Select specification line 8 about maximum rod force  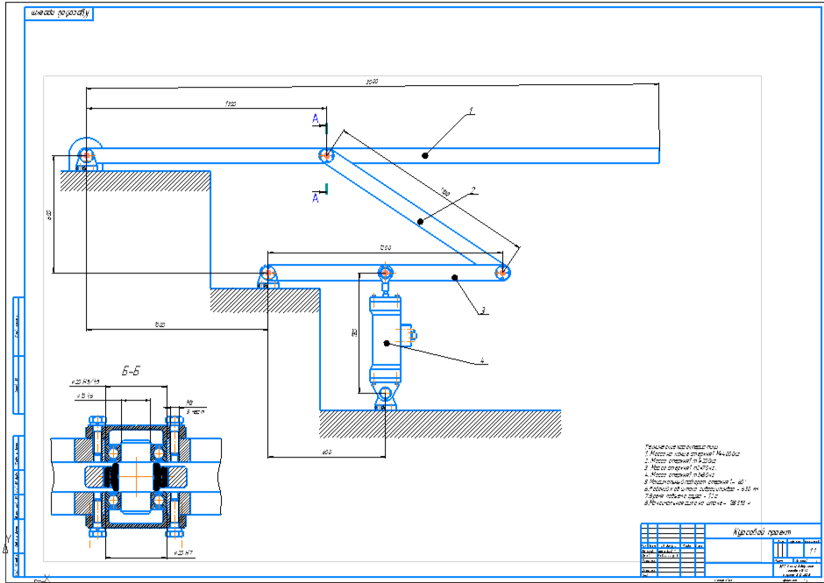coord(698,503)
